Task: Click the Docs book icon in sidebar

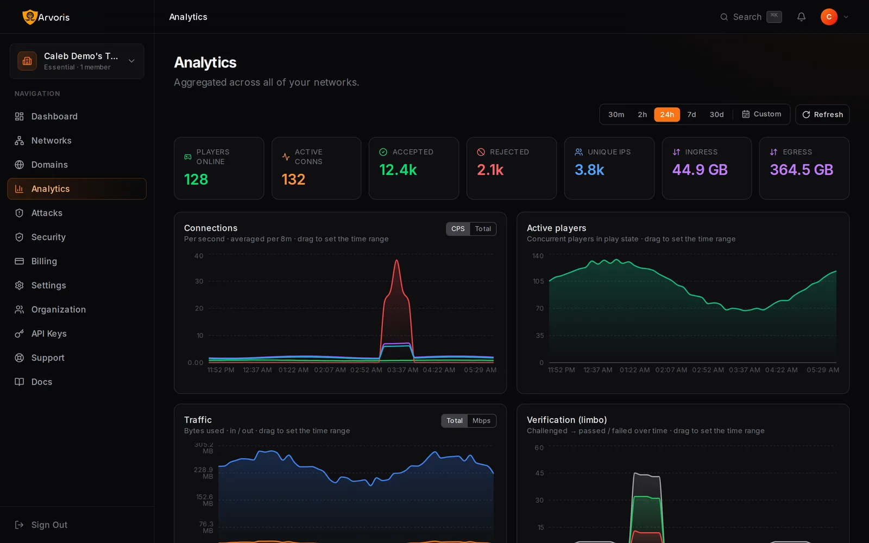Action: click(x=19, y=382)
